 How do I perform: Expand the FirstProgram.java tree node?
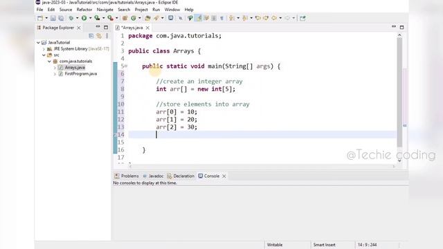coord(55,74)
